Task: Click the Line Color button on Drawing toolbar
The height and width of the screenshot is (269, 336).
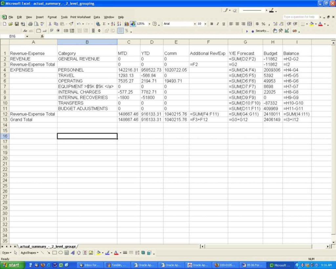Action: point(107,253)
